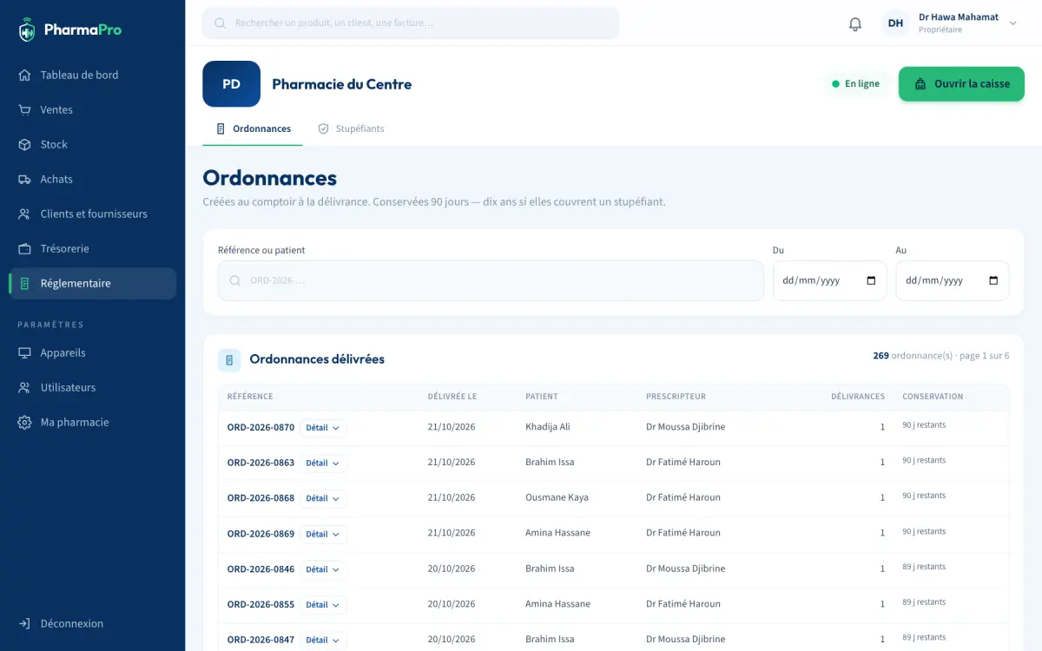This screenshot has height=651, width=1042.
Task: Open the Au date calendar picker icon
Action: [993, 280]
